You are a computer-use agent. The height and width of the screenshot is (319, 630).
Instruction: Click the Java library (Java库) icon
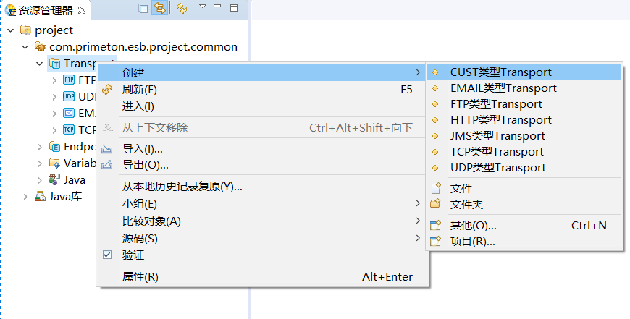41,196
